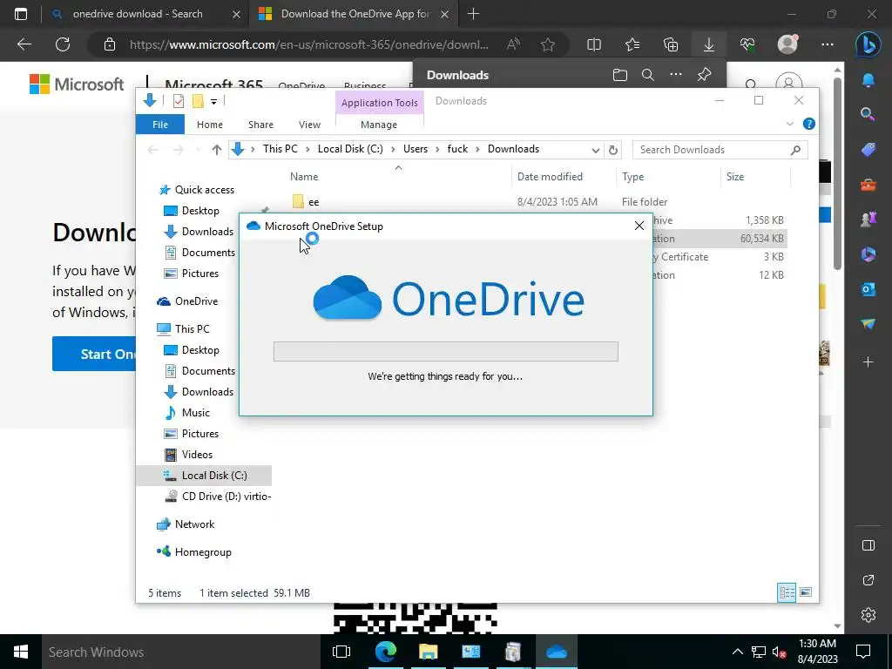Open Edge sidebar Shopping tag icon
892x669 pixels.
[x=868, y=150]
